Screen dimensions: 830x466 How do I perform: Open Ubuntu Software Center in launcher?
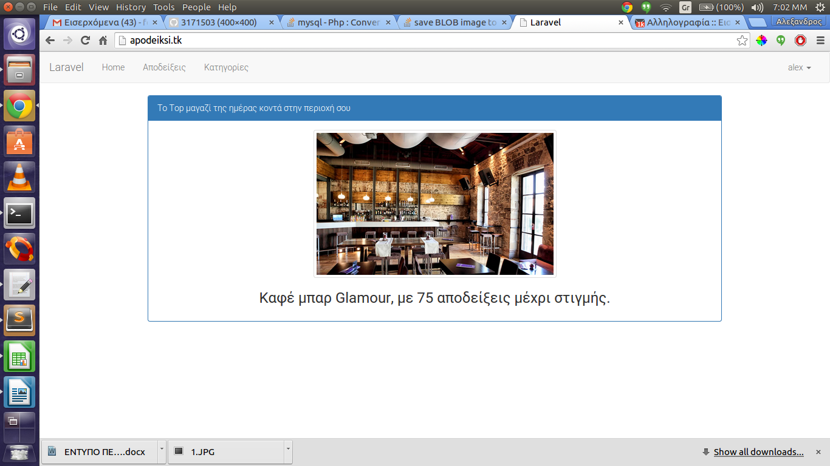[x=19, y=141]
